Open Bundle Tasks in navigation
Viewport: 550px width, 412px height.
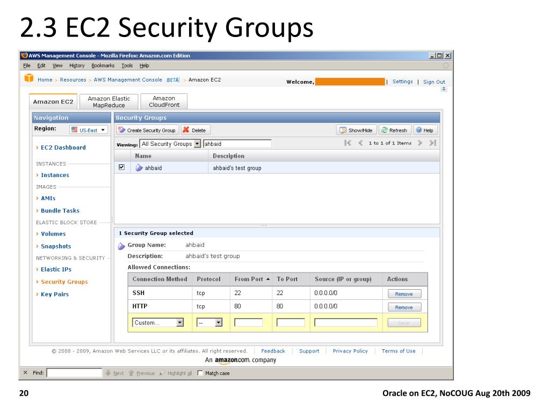pyautogui.click(x=60, y=210)
